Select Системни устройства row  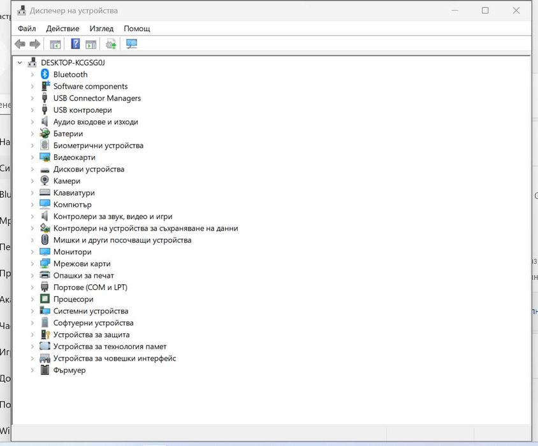[x=91, y=311]
